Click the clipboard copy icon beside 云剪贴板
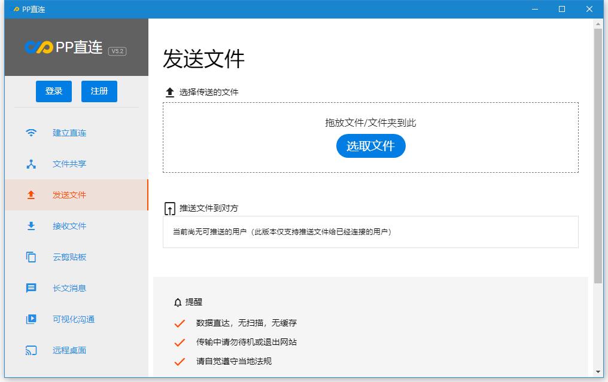608x382 pixels. [31, 257]
